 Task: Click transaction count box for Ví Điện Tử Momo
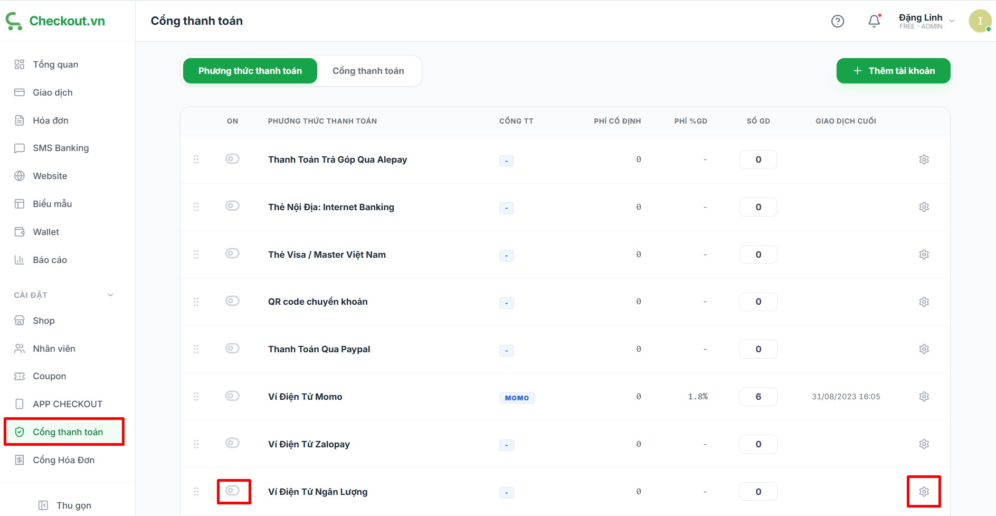click(758, 397)
